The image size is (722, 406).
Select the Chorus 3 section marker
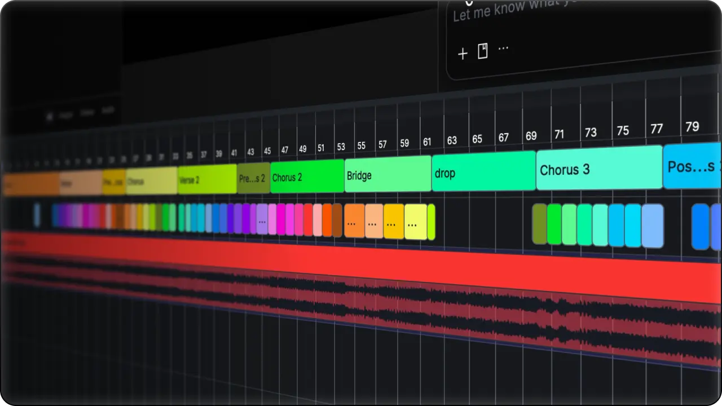599,167
